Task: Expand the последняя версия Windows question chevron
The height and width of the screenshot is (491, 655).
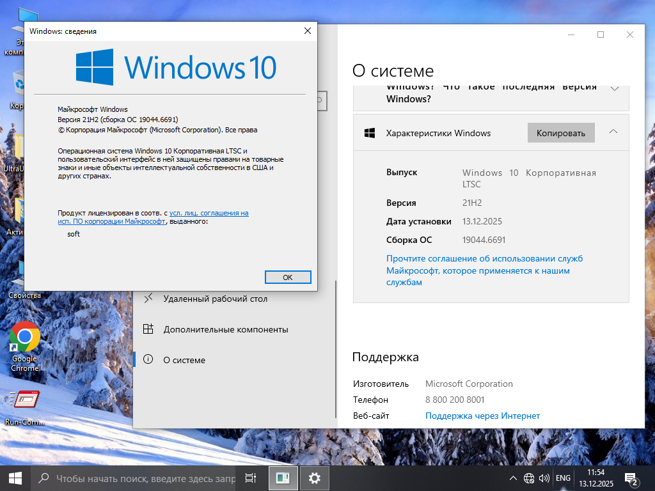Action: coord(615,89)
